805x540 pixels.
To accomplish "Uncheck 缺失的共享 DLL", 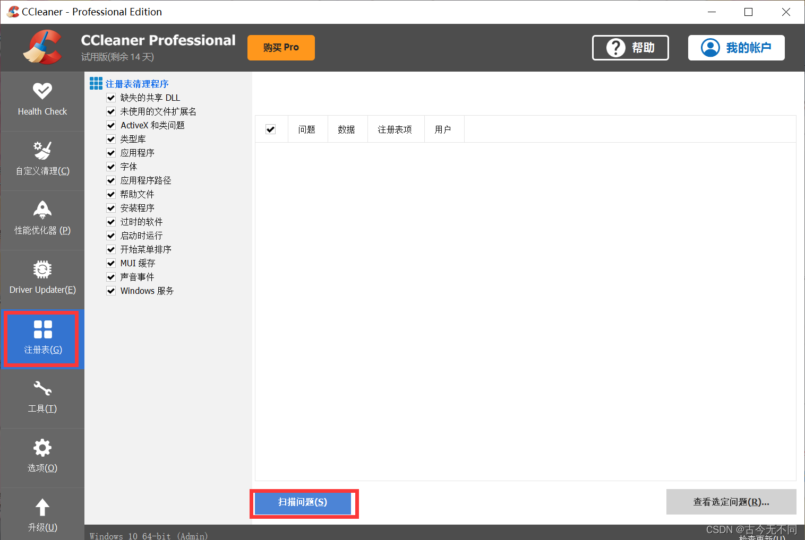I will point(111,98).
